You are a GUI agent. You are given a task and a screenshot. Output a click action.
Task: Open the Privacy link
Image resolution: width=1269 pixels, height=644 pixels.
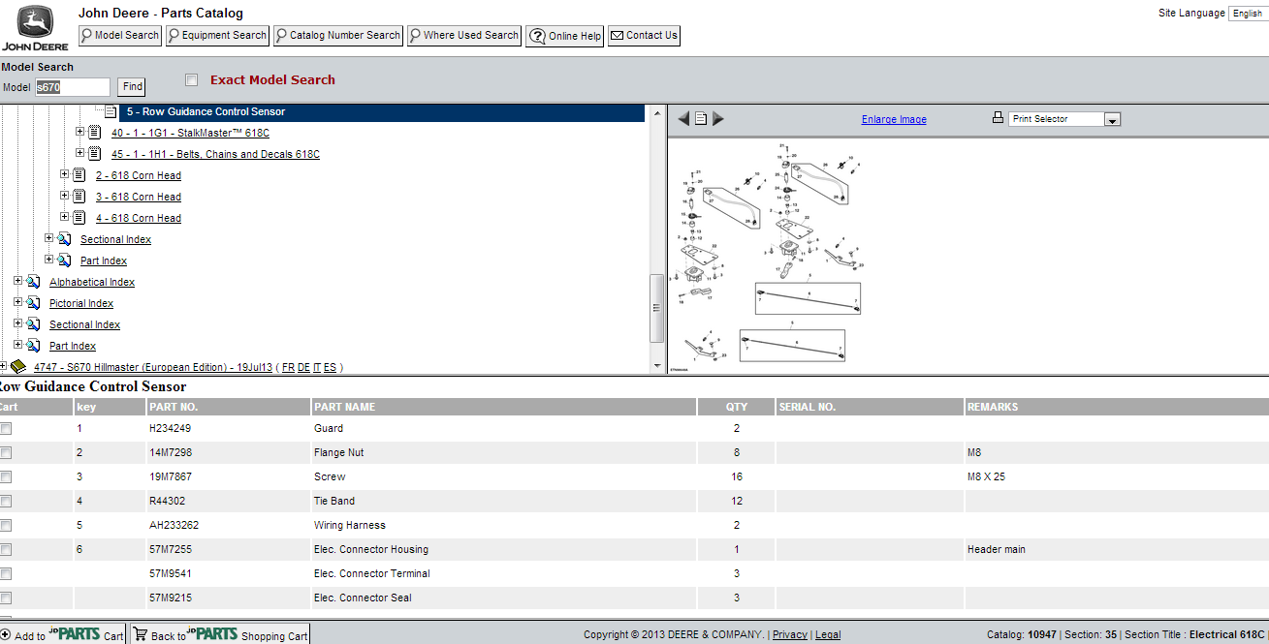click(x=790, y=635)
